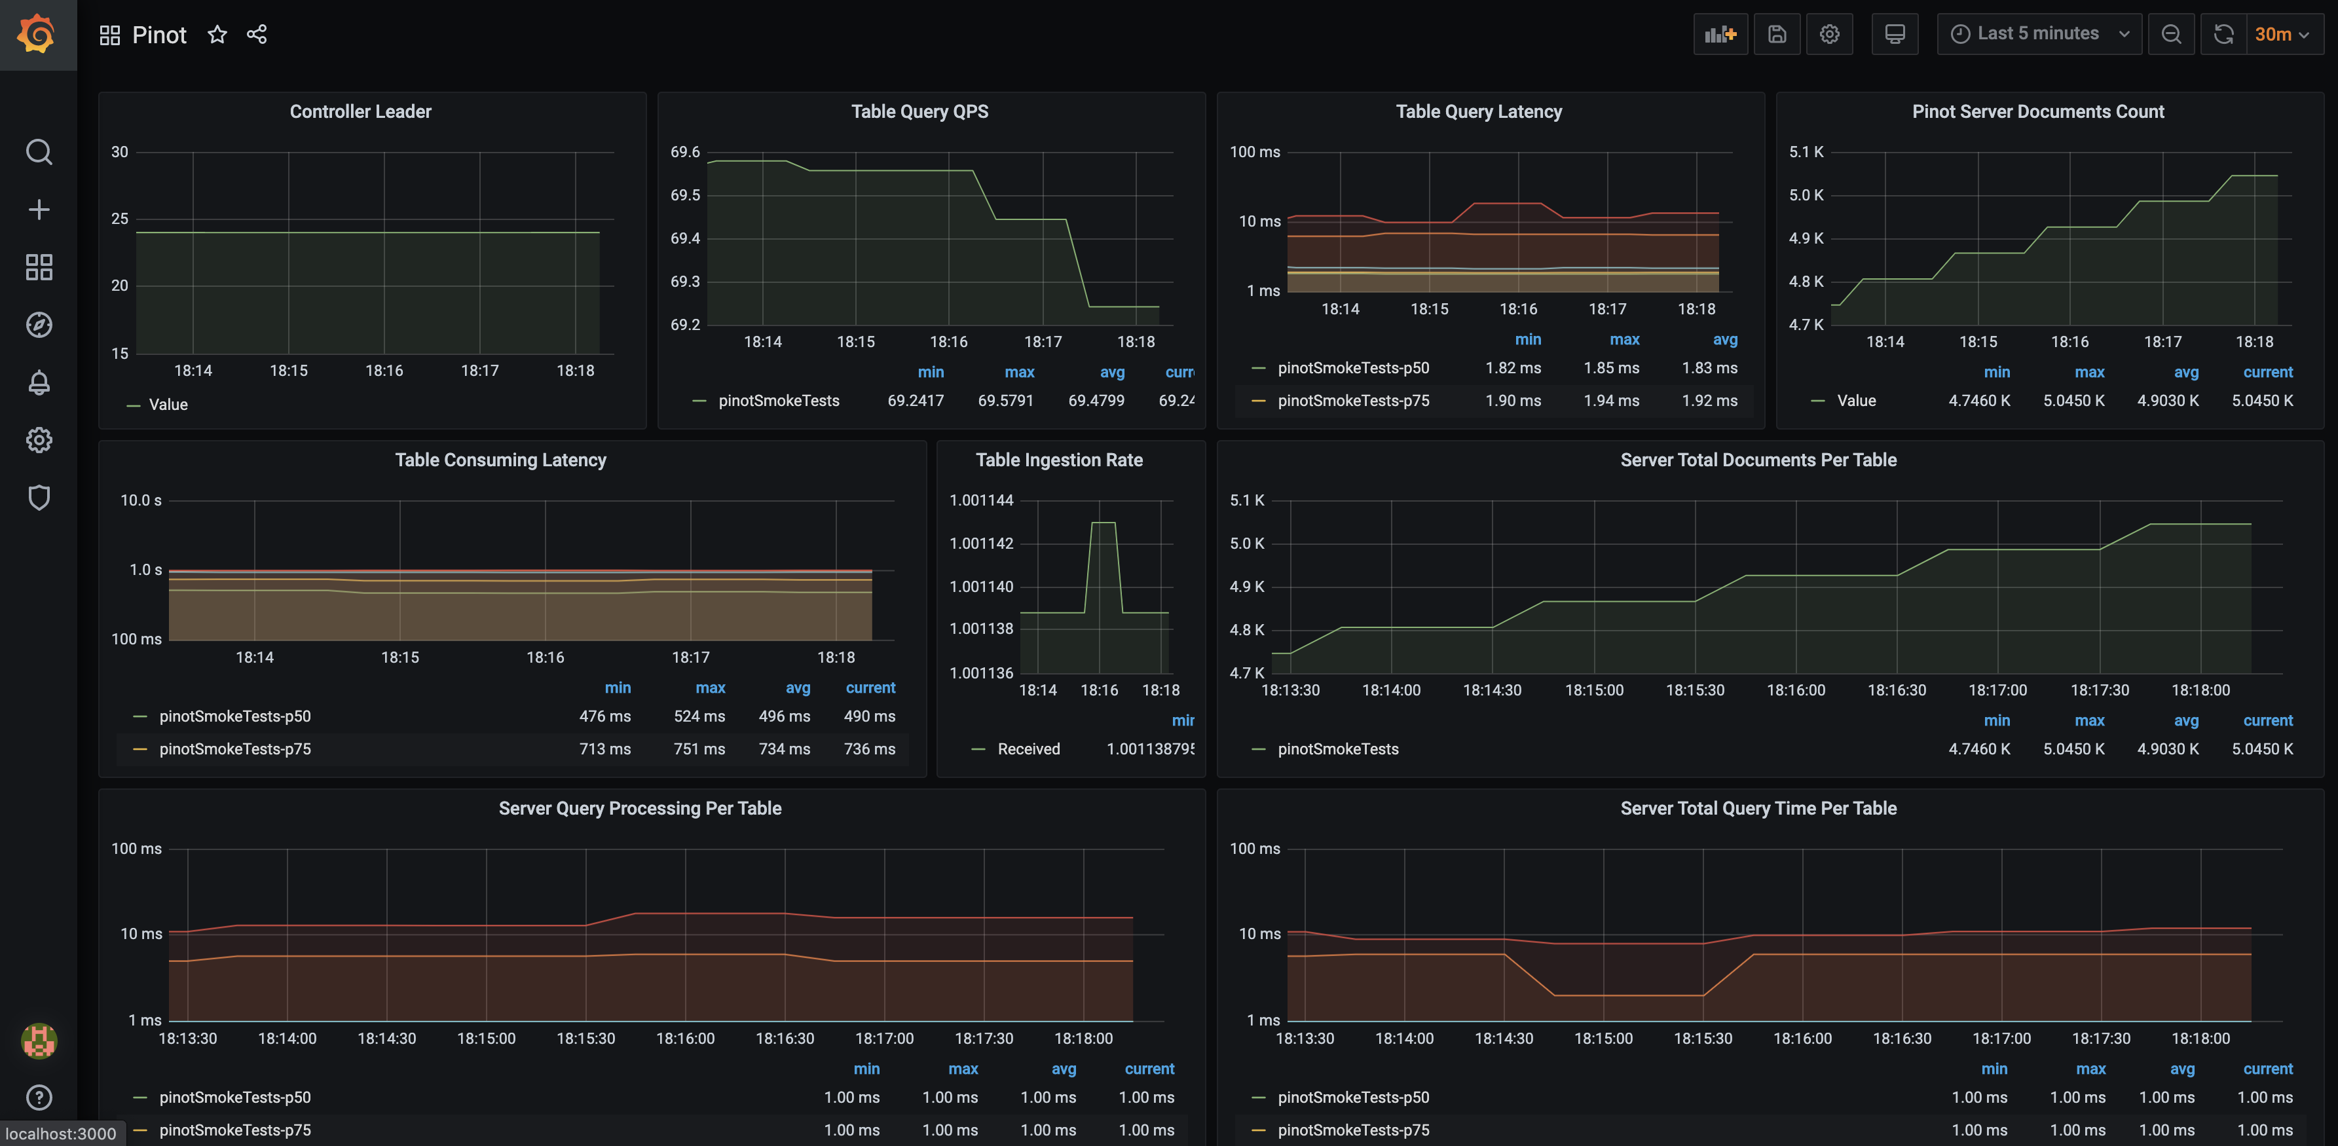Open the Table Consuming Latency panel menu
The height and width of the screenshot is (1146, 2338).
500,460
